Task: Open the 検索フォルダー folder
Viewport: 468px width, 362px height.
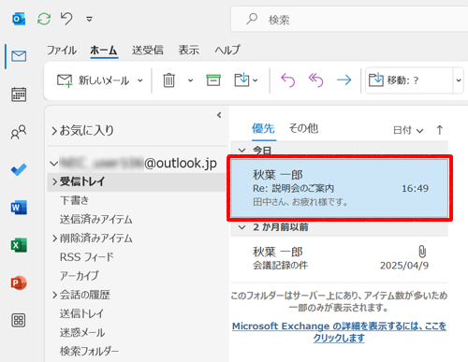Action: click(x=89, y=352)
